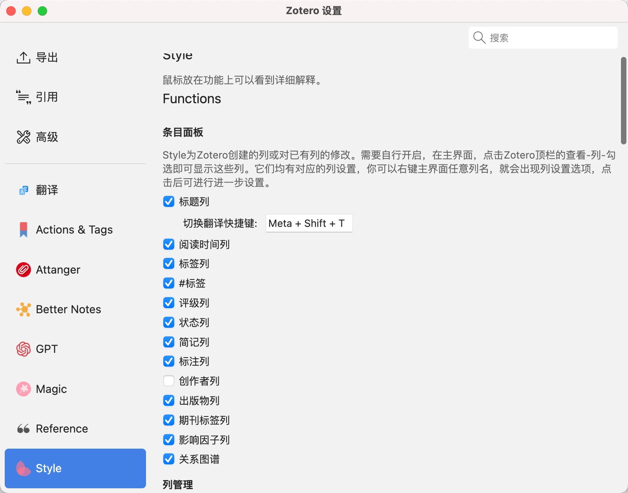Uncheck the 评级列 option
Image resolution: width=628 pixels, height=493 pixels.
click(169, 303)
